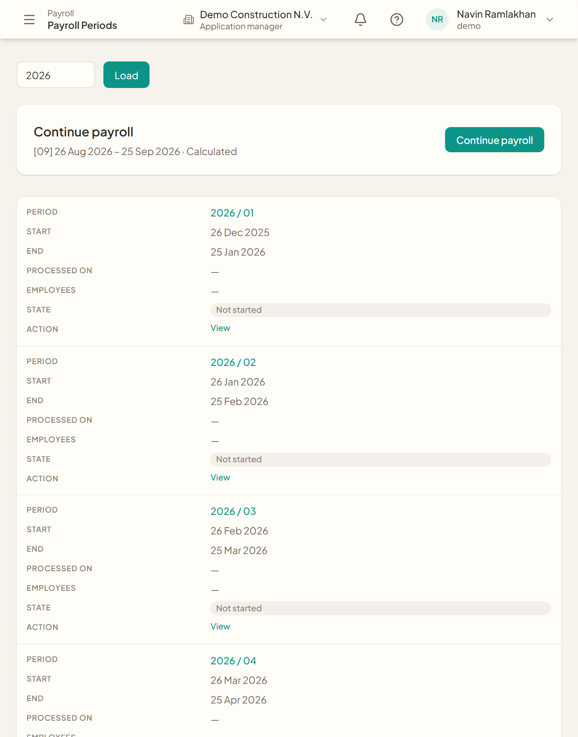
Task: Click the Not started badge for 2026 / 02
Action: pyautogui.click(x=381, y=460)
